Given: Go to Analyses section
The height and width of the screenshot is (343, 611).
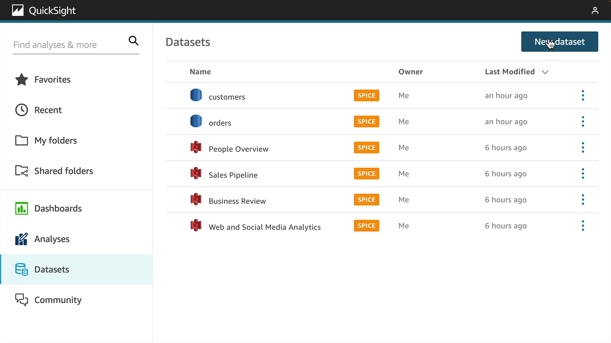Looking at the screenshot, I should 52,239.
